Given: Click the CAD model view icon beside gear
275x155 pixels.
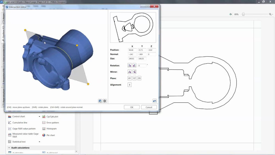Looking at the screenshot, I should (100, 101).
